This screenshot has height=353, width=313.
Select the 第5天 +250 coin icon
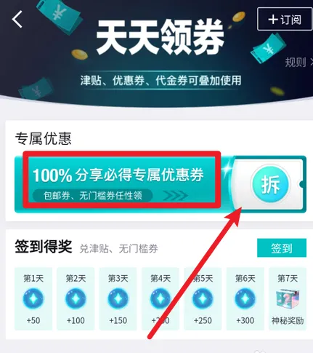click(203, 298)
